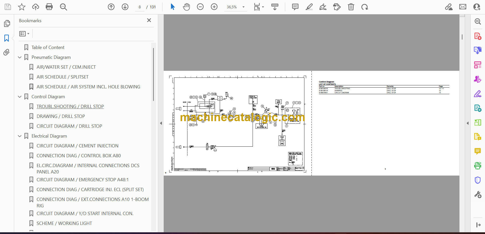Open CIRCUIT DIAGRAM / EMERGENCY STOP A48:1

coord(83,180)
